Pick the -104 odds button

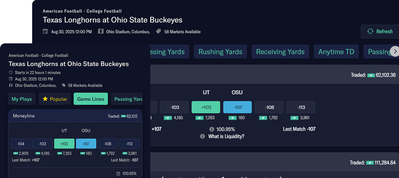click(x=21, y=144)
